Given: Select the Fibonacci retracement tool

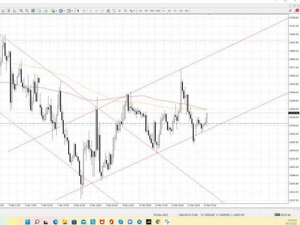Looking at the screenshot, I should [x=114, y=11].
